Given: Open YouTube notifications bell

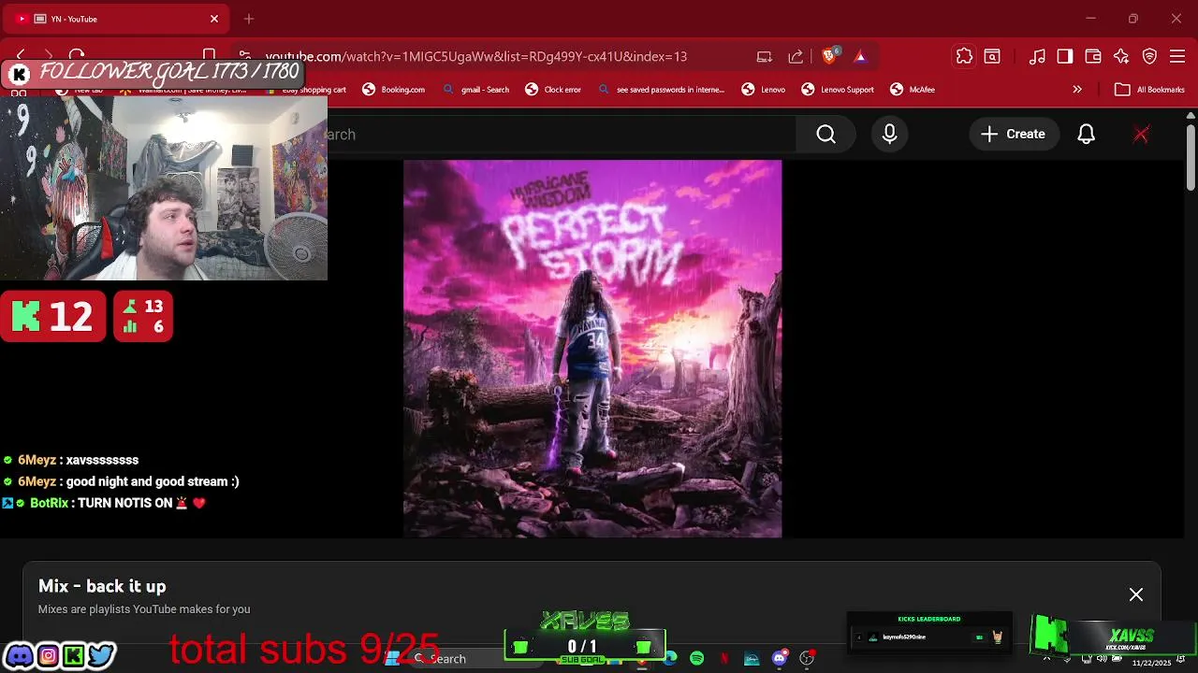Looking at the screenshot, I should [x=1086, y=134].
